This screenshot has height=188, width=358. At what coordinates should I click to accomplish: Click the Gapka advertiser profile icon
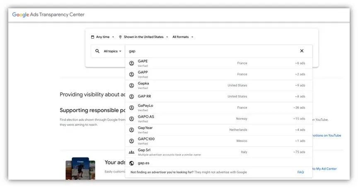click(131, 86)
